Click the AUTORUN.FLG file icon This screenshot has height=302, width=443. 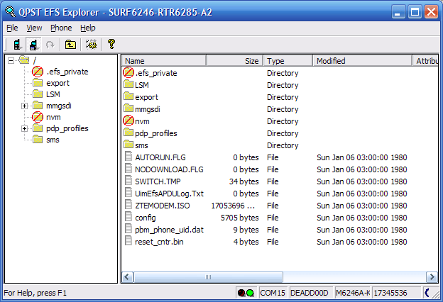coord(128,157)
